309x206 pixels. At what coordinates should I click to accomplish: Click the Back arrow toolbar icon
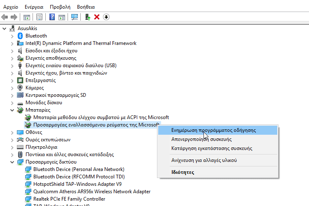tap(5, 17)
